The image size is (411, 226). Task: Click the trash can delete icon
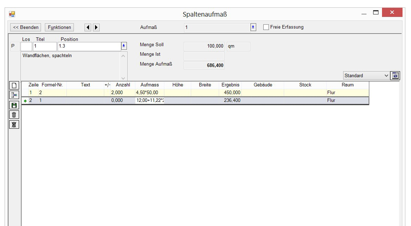14,115
